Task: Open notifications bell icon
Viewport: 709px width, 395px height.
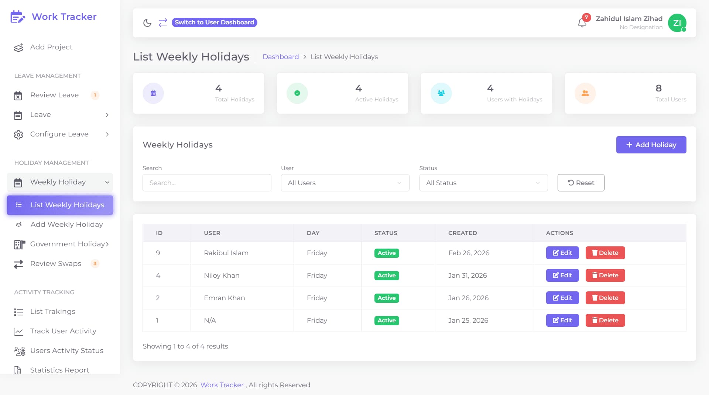Action: tap(582, 23)
